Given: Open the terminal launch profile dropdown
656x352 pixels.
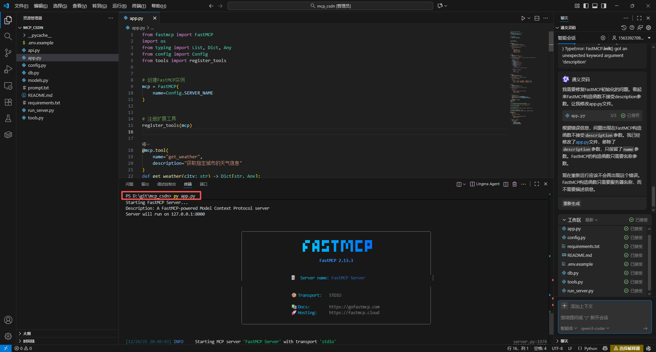Looking at the screenshot, I should point(464,184).
